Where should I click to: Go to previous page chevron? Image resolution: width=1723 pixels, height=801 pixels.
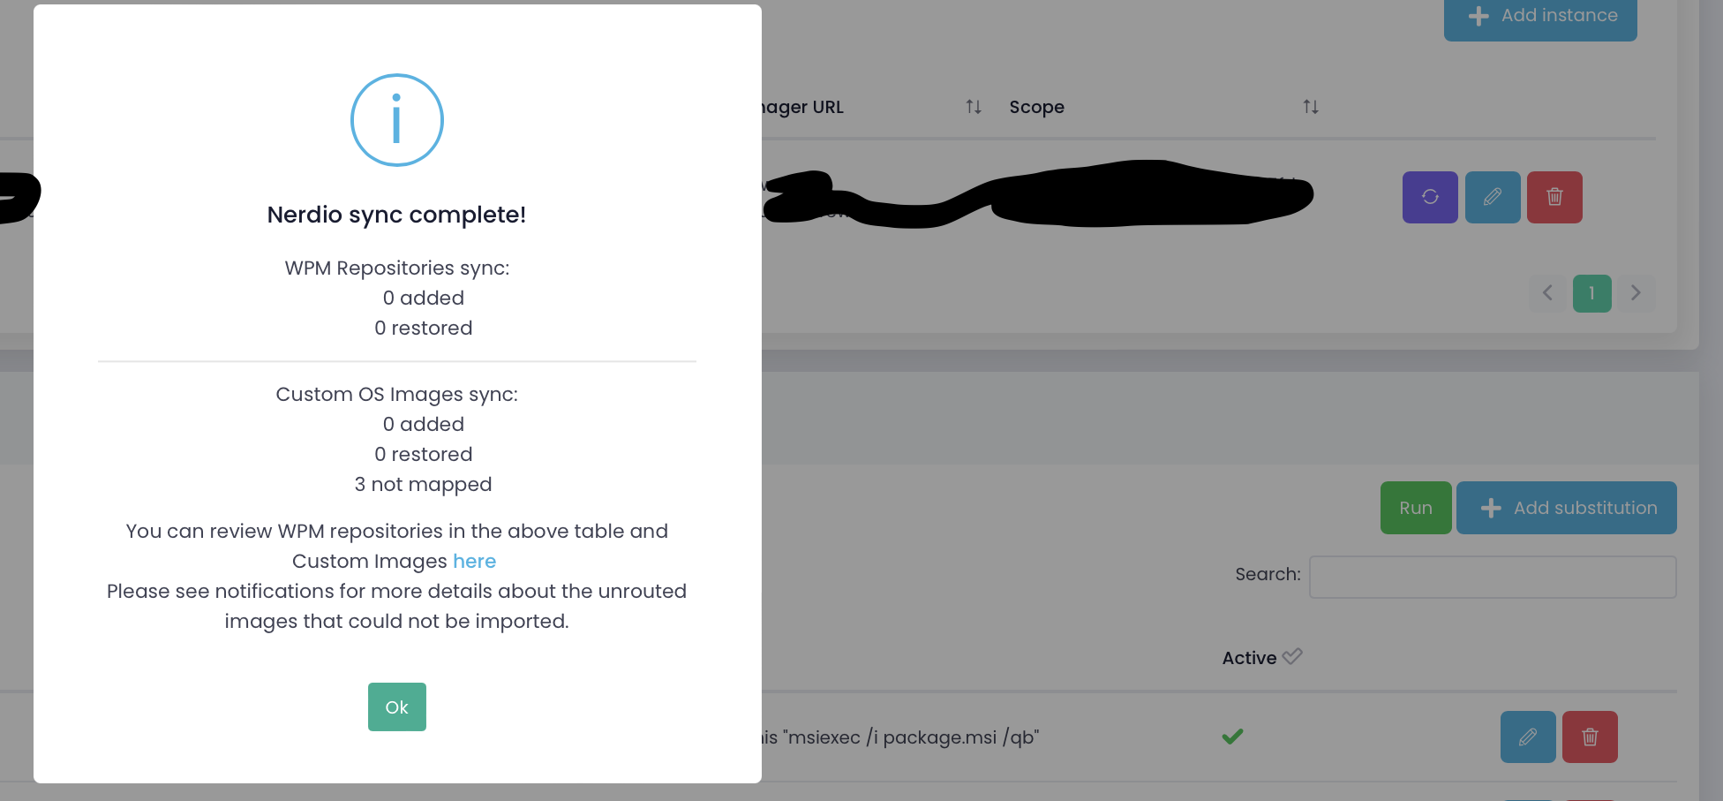tap(1547, 293)
